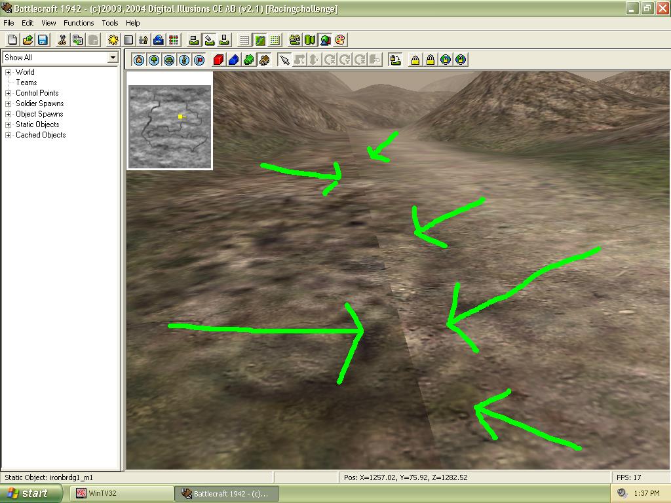Open the Show All dropdown

coord(113,58)
